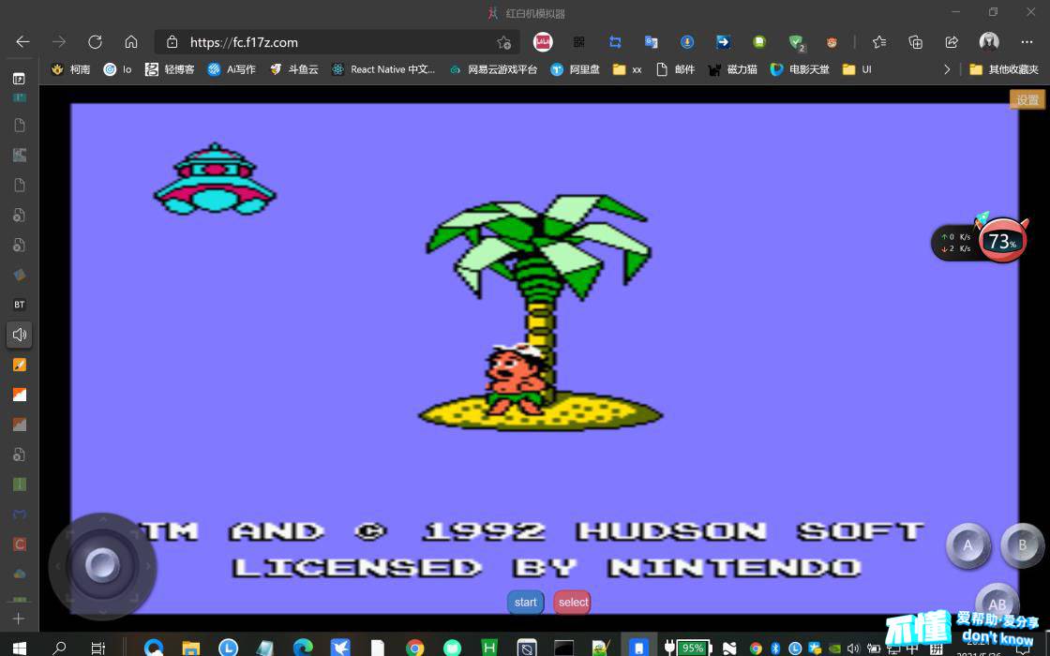This screenshot has width=1050, height=656.
Task: Expand the UI bookmark folder
Action: click(x=857, y=69)
